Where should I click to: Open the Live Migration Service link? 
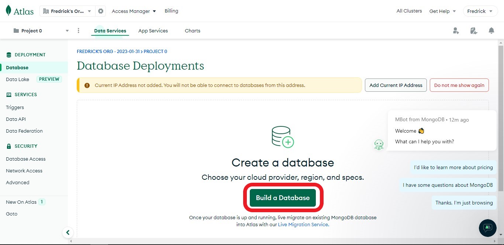303,224
